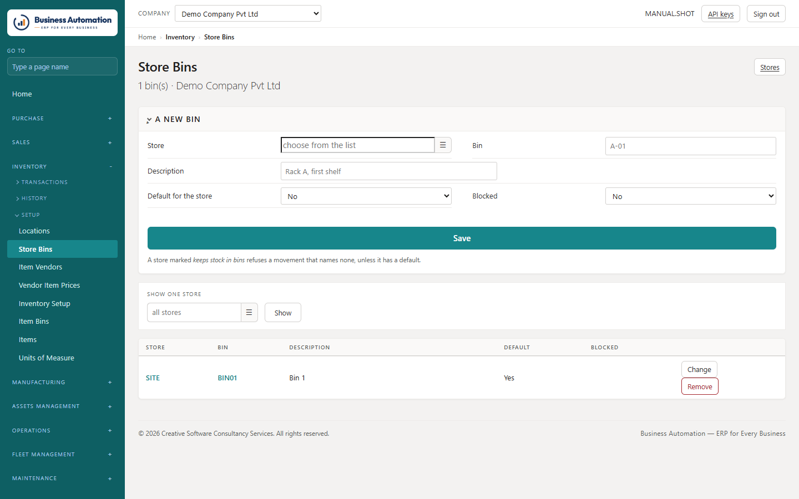Collapse the Inventory menu section
Viewport: 799px width, 499px height.
click(62, 167)
